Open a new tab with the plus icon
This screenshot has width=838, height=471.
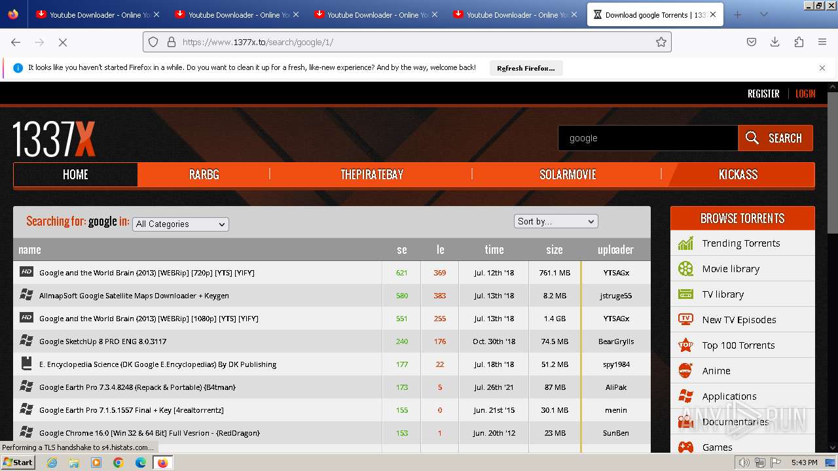(738, 14)
